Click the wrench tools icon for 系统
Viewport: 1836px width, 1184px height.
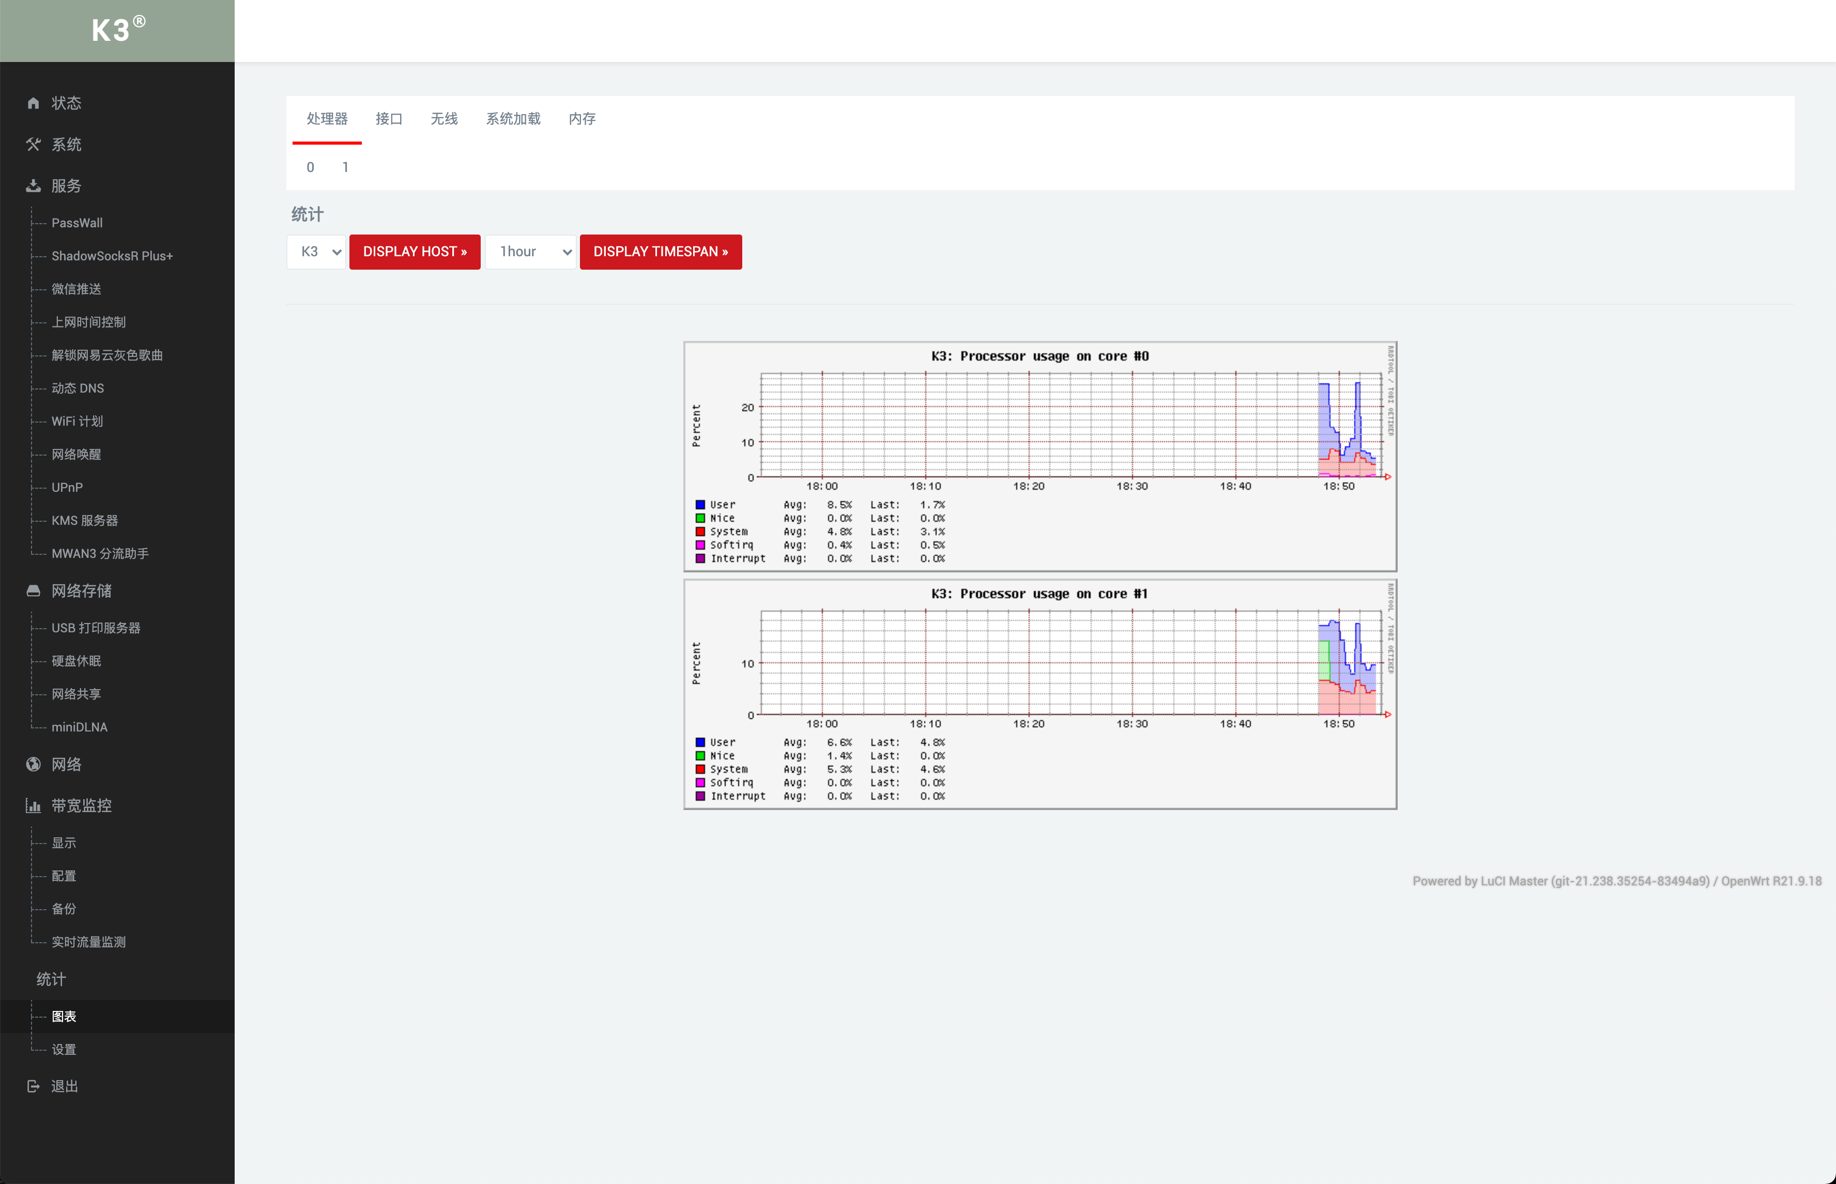[33, 145]
